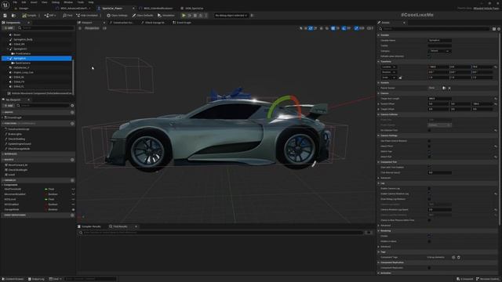The width and height of the screenshot is (502, 282).
Task: Add new event dispatcher plus icon
Action: point(72,215)
